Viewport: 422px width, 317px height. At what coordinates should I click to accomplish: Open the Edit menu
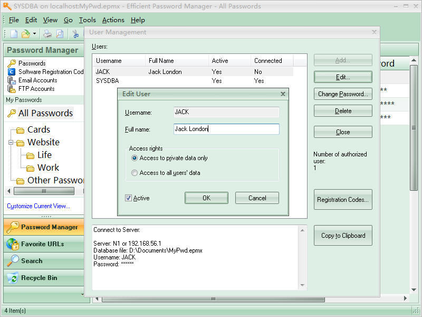[31, 20]
